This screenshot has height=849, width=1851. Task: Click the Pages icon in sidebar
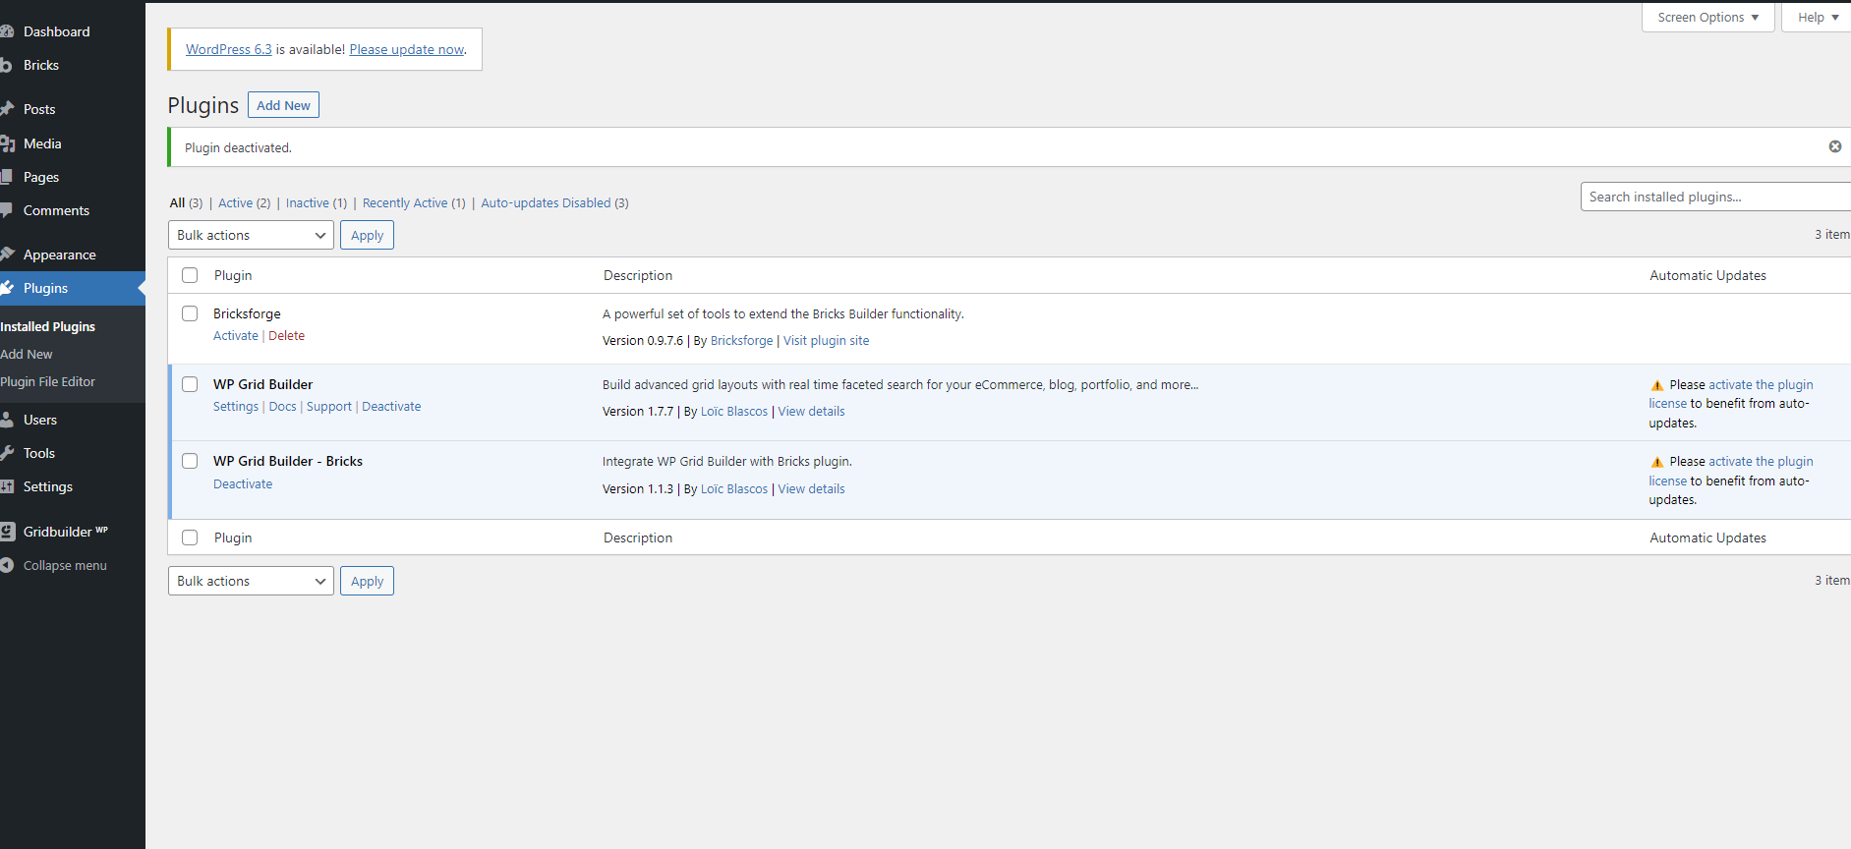pos(6,177)
